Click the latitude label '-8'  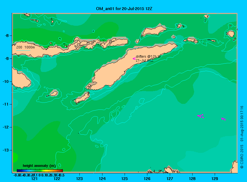(7, 36)
